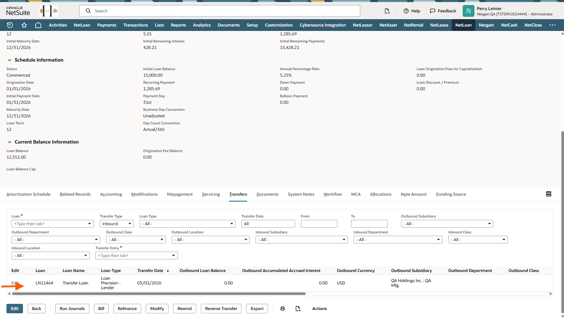564x318 pixels.
Task: Open the Shortcuts star icon
Action: coord(24,25)
